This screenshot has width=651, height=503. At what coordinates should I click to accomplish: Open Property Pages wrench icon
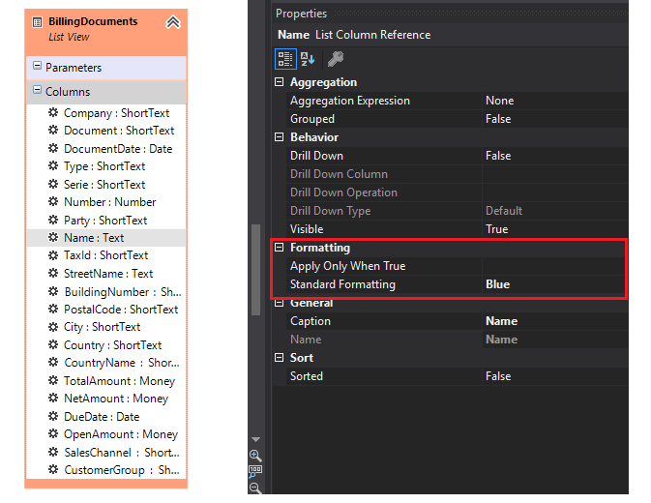click(336, 58)
